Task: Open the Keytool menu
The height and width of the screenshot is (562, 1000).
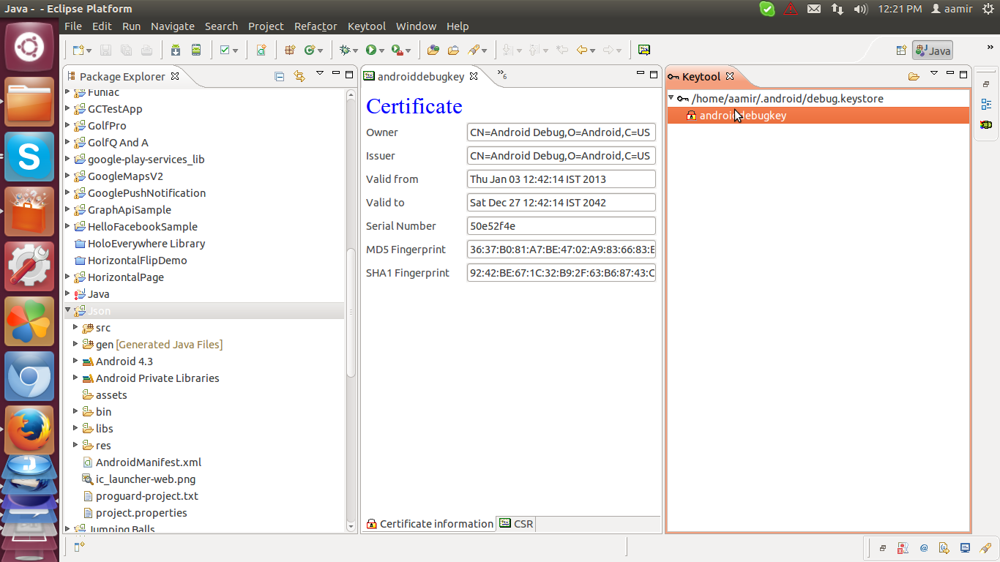Action: coord(367,26)
